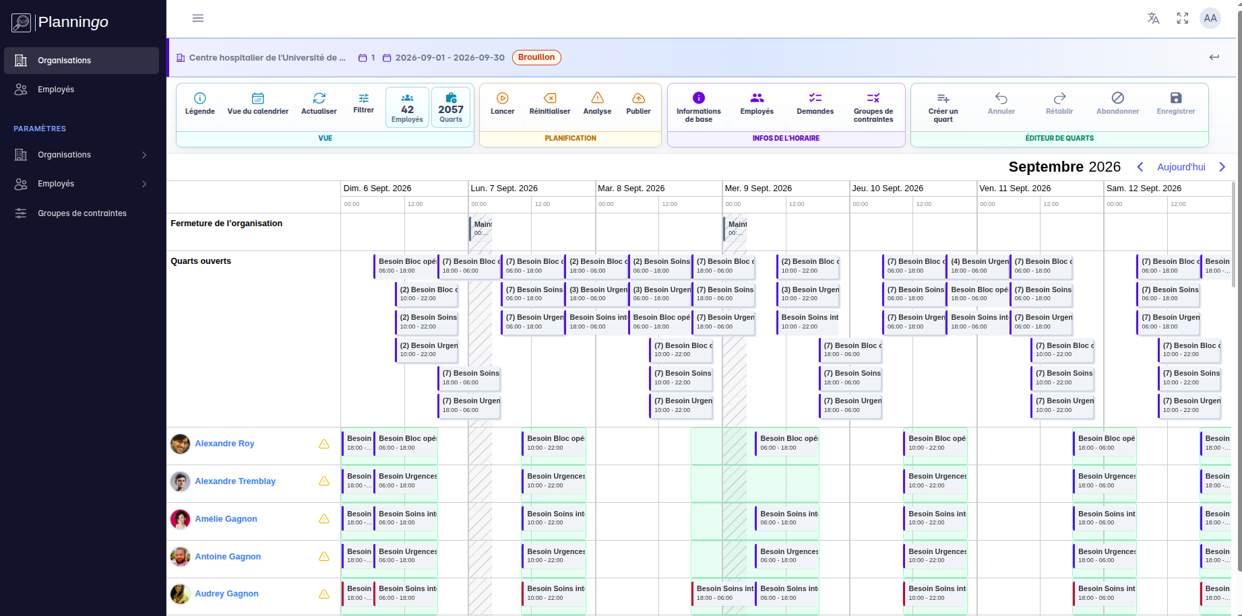
Task: Click the language translation icon
Action: (1153, 18)
